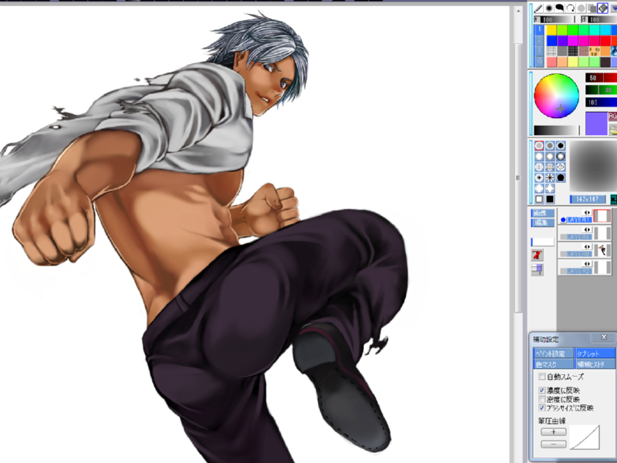This screenshot has height=463, width=617.
Task: Click the red crossed-out T text icon
Action: click(x=538, y=255)
